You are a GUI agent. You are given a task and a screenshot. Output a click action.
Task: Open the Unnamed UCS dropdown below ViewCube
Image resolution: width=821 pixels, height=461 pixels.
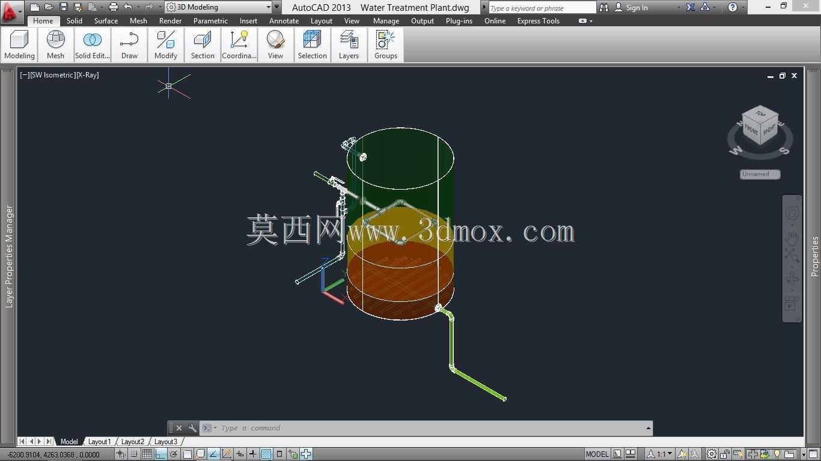click(760, 174)
